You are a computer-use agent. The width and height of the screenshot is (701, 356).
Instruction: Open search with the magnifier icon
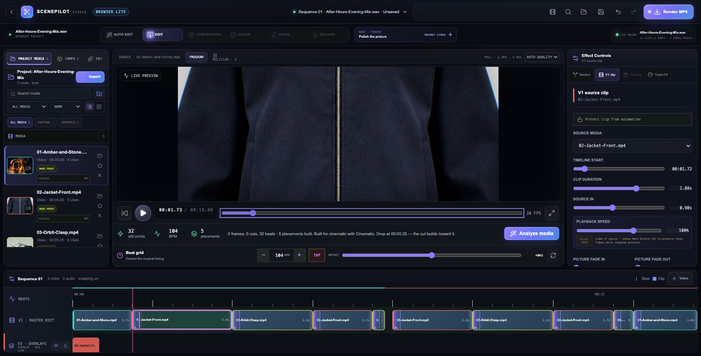pos(568,12)
